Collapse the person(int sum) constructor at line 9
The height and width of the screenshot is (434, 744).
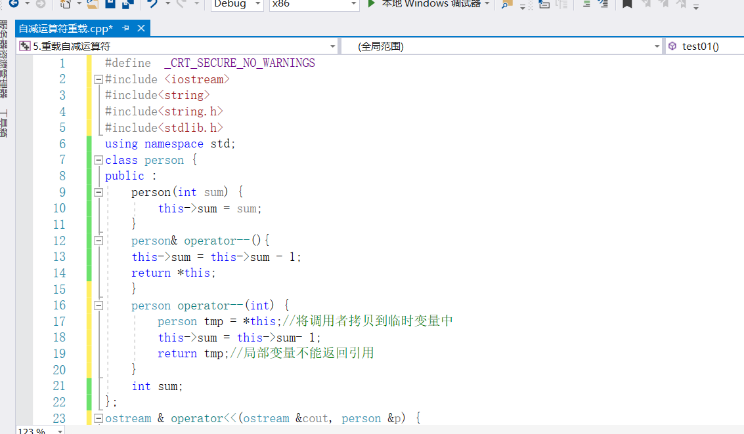point(98,192)
